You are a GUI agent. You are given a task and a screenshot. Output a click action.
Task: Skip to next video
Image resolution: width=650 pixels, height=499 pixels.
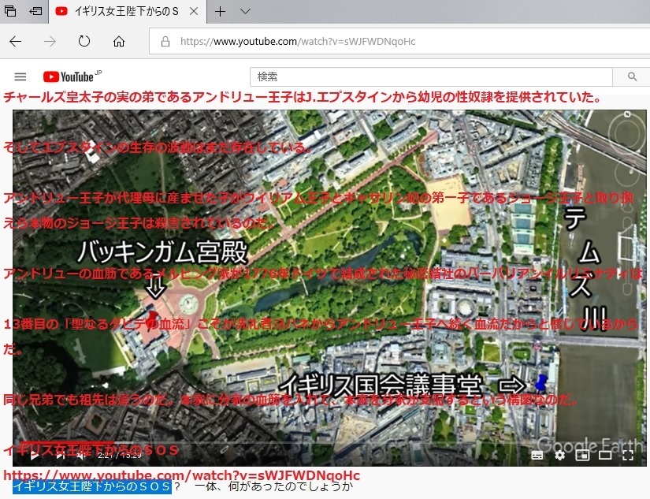tap(61, 456)
